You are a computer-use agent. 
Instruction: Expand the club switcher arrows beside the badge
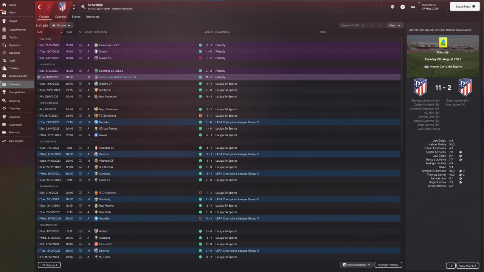pyautogui.click(x=73, y=7)
